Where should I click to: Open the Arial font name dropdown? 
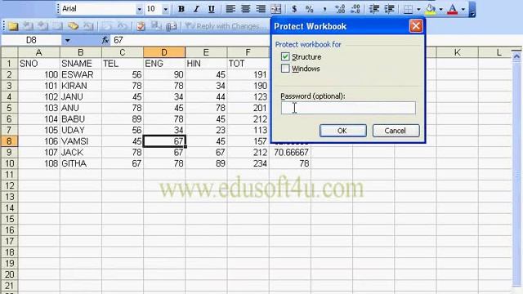tap(140, 9)
